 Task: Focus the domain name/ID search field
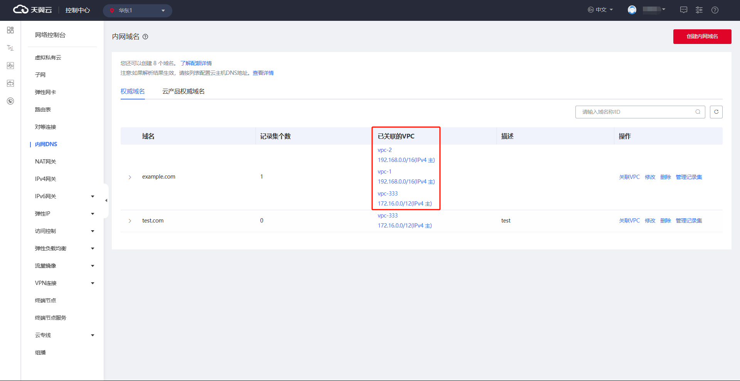click(x=636, y=112)
